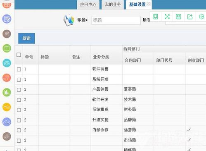The image size is (206, 151).
Task: Click the blue cloud sidebar icon
Action: click(x=7, y=122)
